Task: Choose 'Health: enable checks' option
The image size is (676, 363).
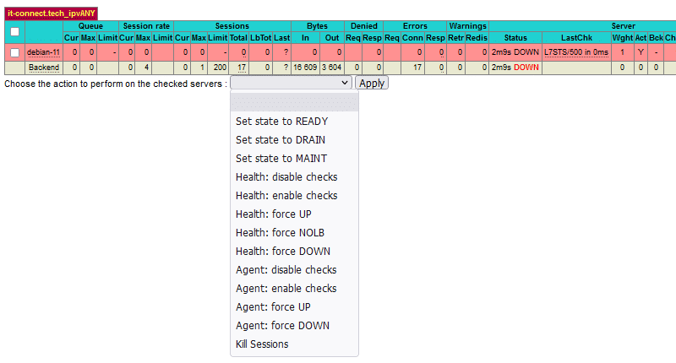Action: click(286, 196)
